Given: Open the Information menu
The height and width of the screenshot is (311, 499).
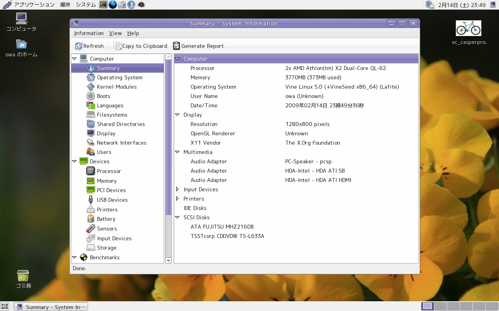Looking at the screenshot, I should coord(89,33).
